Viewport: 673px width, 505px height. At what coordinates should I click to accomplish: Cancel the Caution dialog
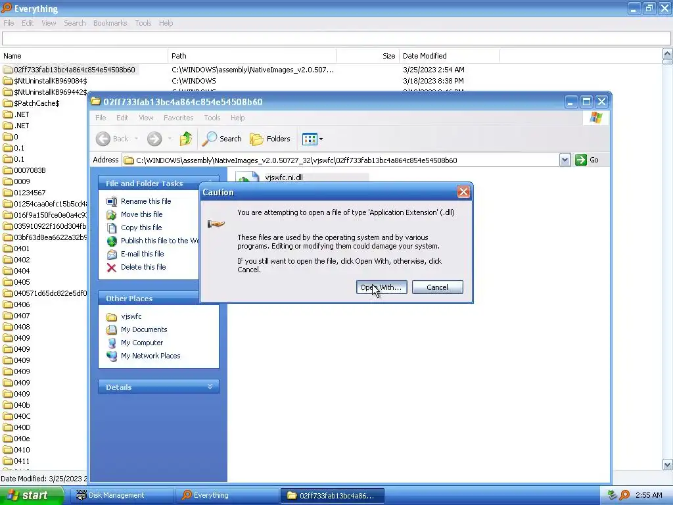click(437, 287)
